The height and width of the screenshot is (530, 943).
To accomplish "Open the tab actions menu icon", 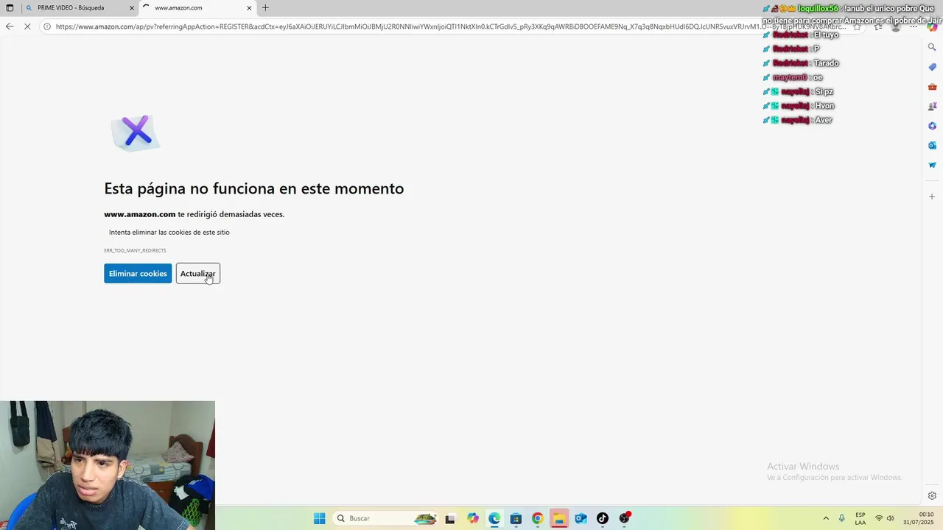I will coord(10,8).
